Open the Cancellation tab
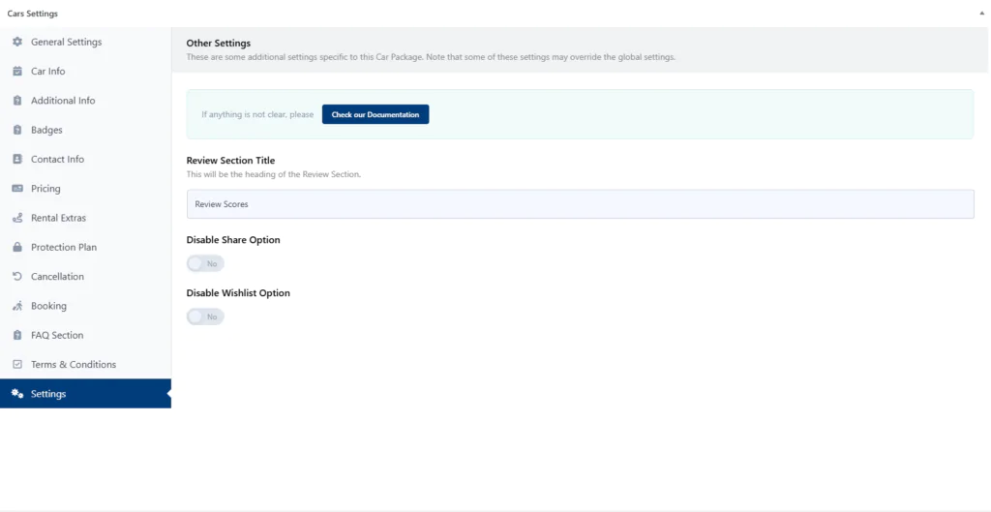 [x=85, y=276]
